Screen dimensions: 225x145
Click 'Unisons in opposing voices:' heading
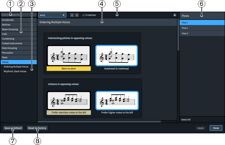click(x=63, y=84)
